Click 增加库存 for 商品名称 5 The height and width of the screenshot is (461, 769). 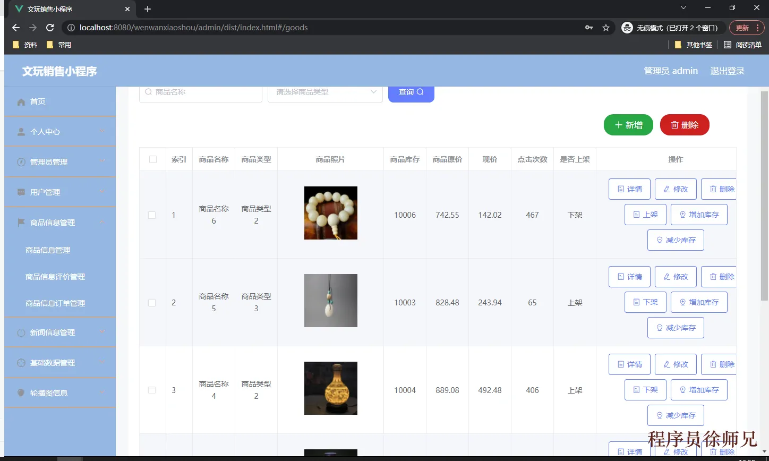[699, 302]
